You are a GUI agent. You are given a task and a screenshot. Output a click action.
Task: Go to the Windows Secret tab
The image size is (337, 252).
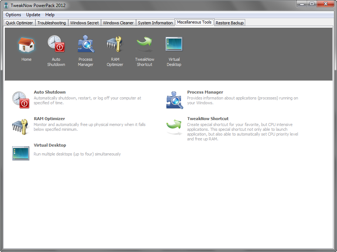click(84, 23)
